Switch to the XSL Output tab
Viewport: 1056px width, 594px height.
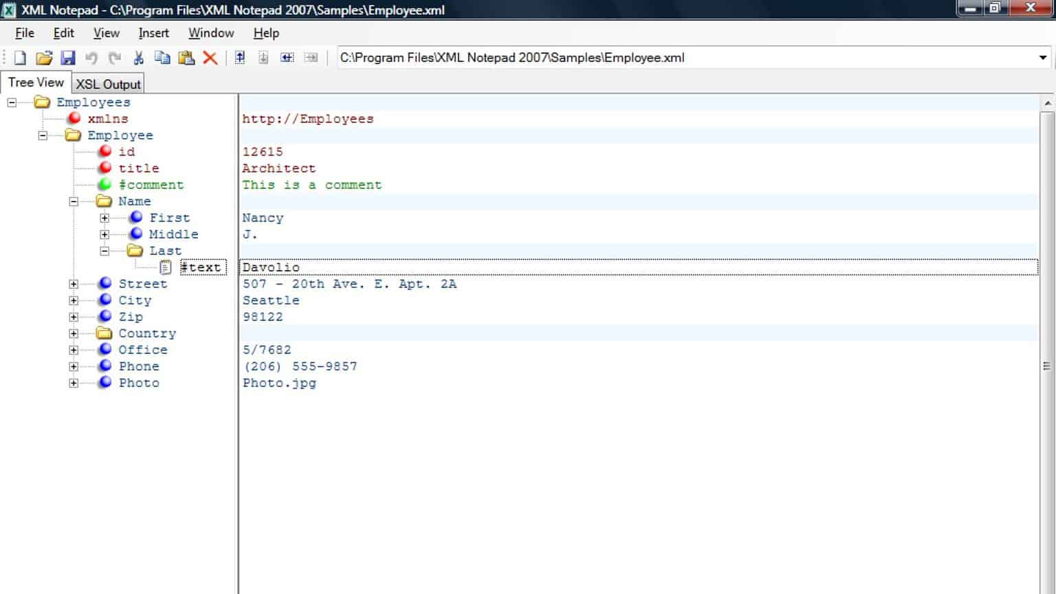(107, 83)
